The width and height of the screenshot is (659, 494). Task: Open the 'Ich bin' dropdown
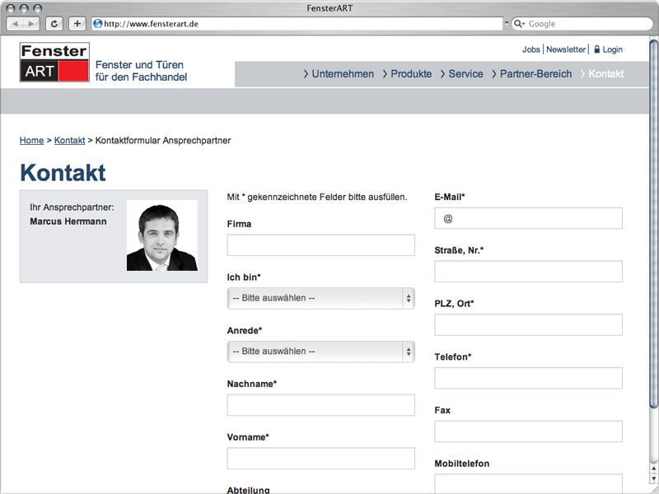pos(320,298)
